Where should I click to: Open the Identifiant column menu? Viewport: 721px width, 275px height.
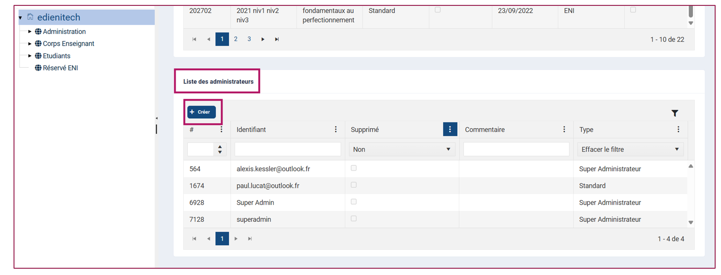[x=336, y=130]
